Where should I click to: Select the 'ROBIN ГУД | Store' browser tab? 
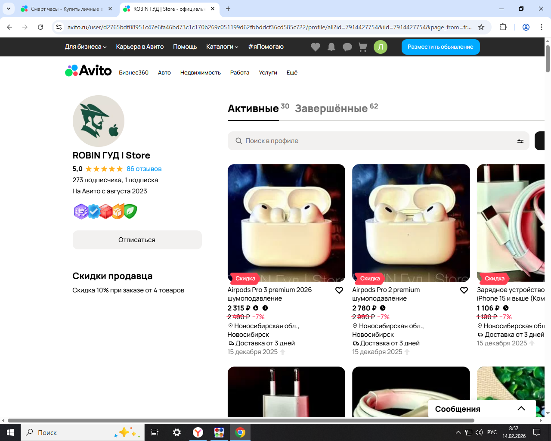pos(169,9)
